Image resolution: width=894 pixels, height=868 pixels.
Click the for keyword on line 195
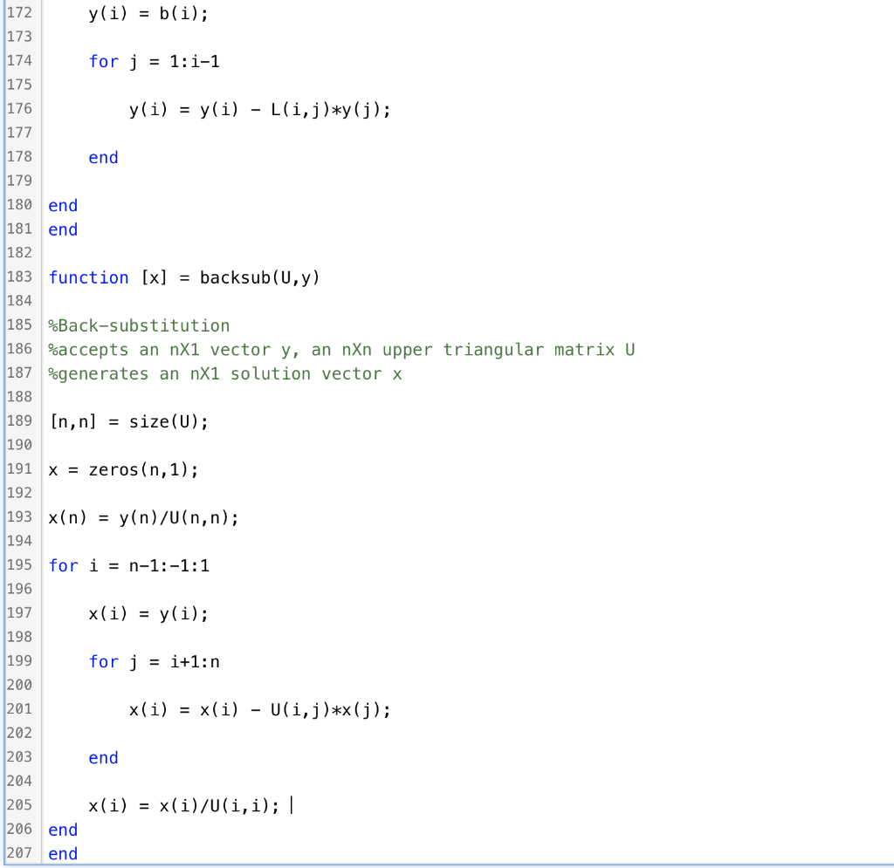pos(63,564)
